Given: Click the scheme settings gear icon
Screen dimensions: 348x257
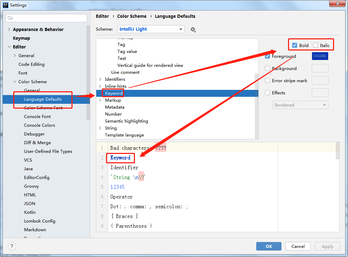Looking at the screenshot, I should coord(193,30).
